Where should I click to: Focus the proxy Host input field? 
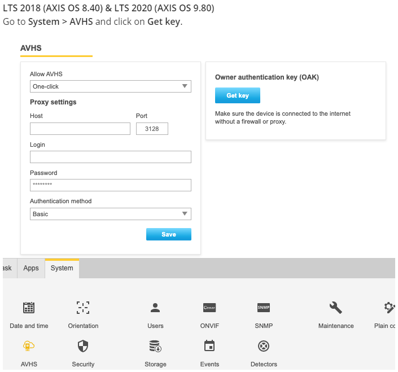(80, 129)
